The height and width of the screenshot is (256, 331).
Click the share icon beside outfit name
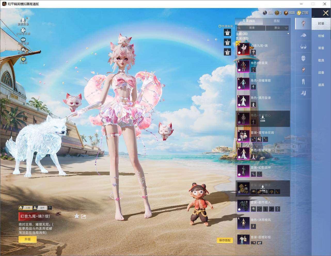click(83, 216)
